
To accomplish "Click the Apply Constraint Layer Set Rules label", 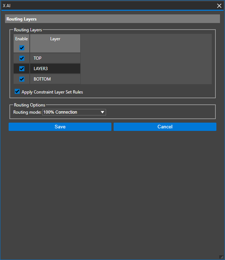I will [x=52, y=92].
